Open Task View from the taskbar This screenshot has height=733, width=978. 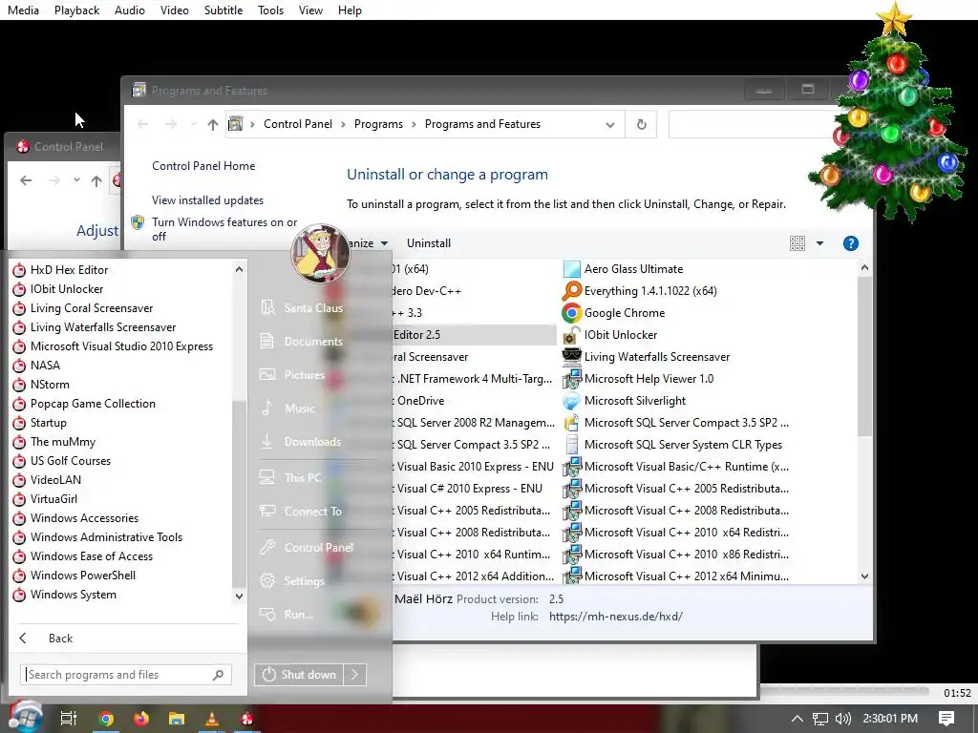[69, 719]
